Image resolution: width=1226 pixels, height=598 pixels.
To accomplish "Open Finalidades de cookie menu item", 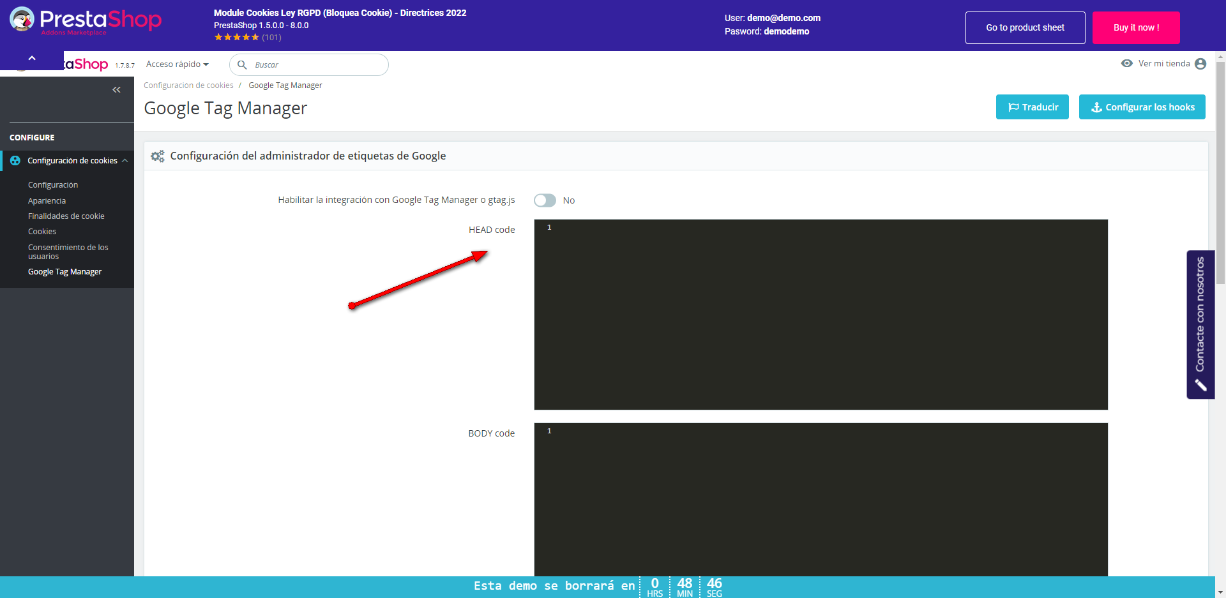I will (66, 216).
